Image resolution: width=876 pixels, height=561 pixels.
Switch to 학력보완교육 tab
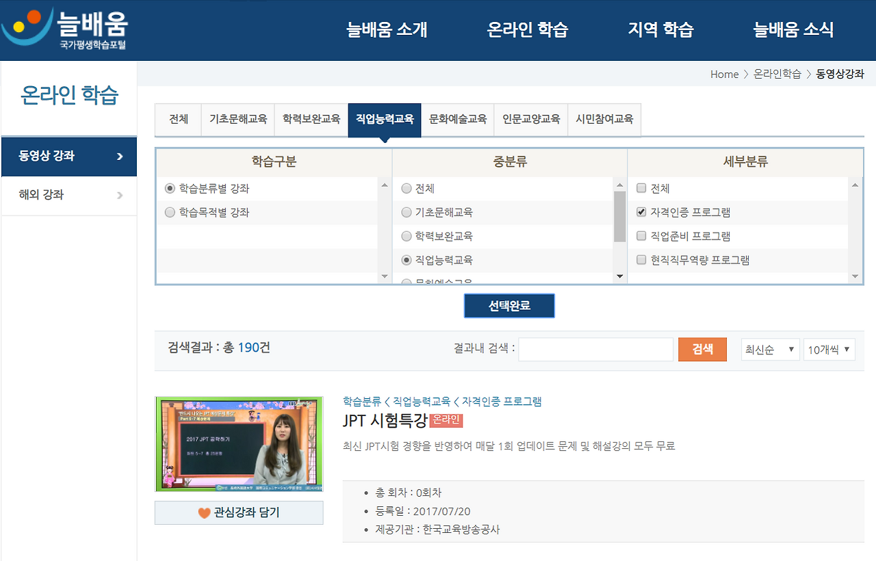point(311,119)
